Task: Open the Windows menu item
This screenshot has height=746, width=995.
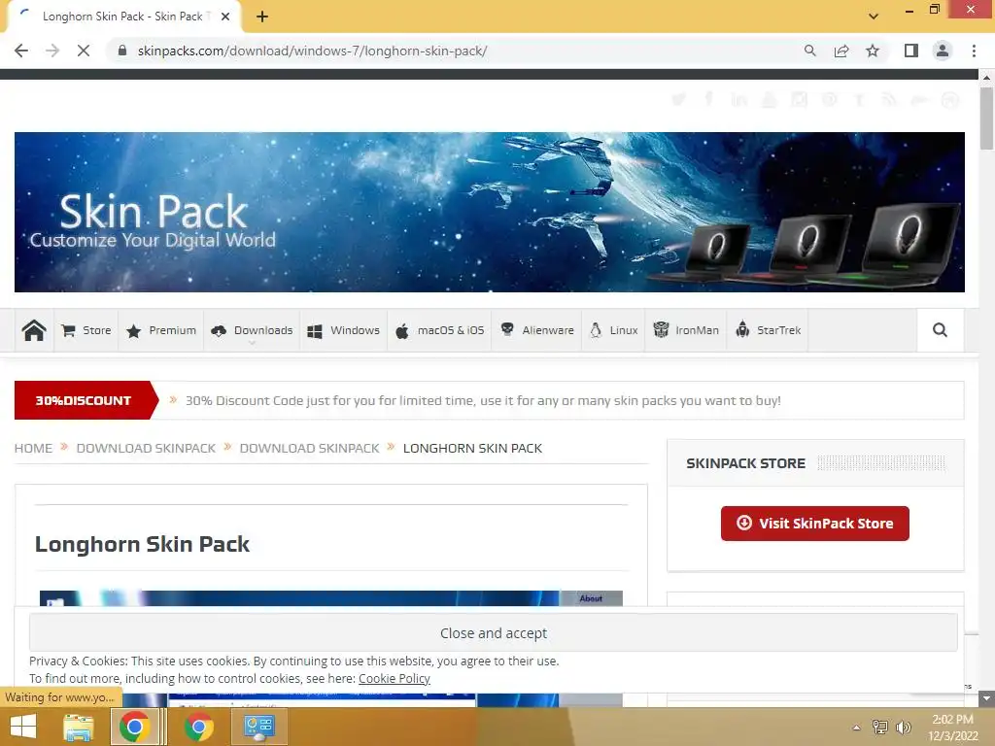Action: point(343,330)
